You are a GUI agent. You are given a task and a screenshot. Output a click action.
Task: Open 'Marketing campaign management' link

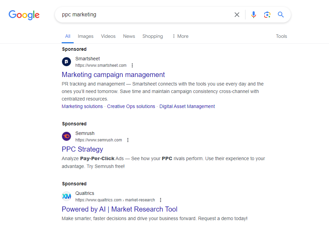pyautogui.click(x=113, y=75)
